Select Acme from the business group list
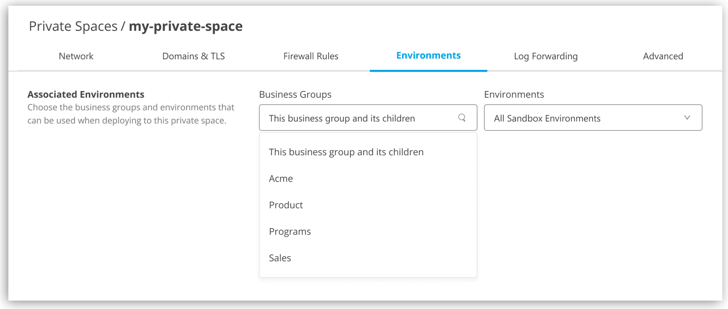 coord(281,178)
